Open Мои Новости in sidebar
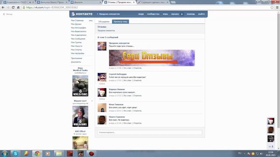This screenshot has width=280, height=157. 77,46
